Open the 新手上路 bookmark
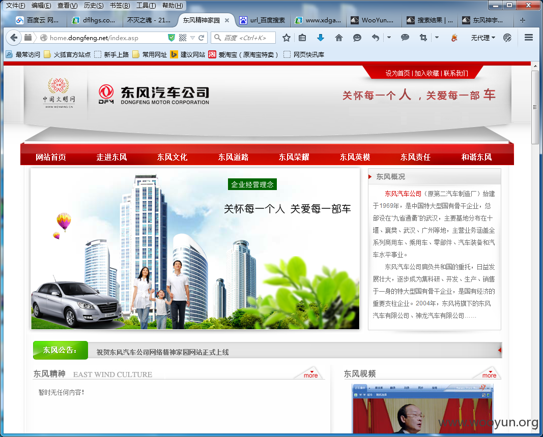 click(x=111, y=55)
